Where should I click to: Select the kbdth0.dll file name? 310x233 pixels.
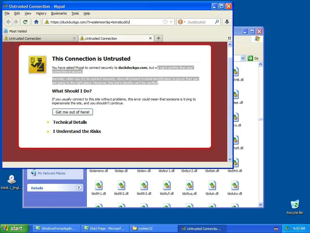(235, 171)
